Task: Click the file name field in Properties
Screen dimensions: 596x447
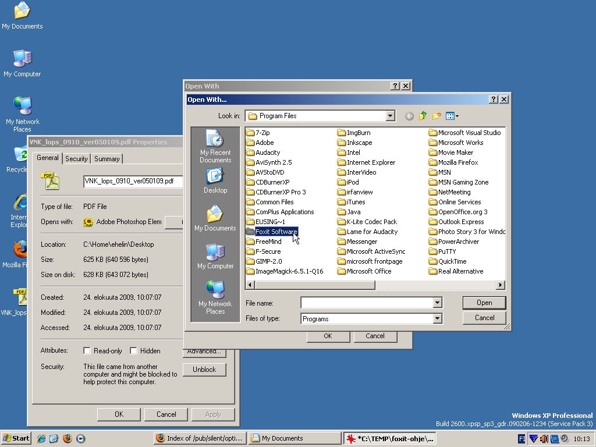Action: (x=133, y=182)
